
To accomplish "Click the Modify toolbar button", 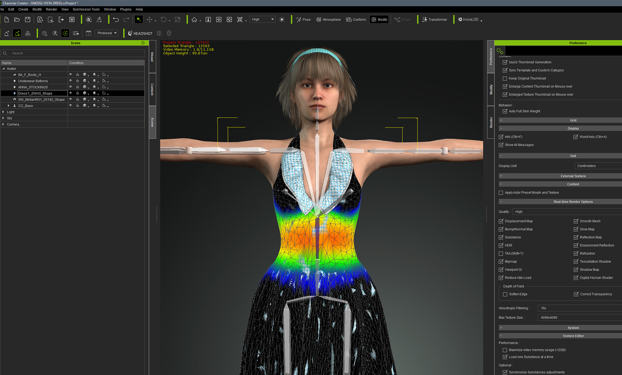I will tap(379, 20).
